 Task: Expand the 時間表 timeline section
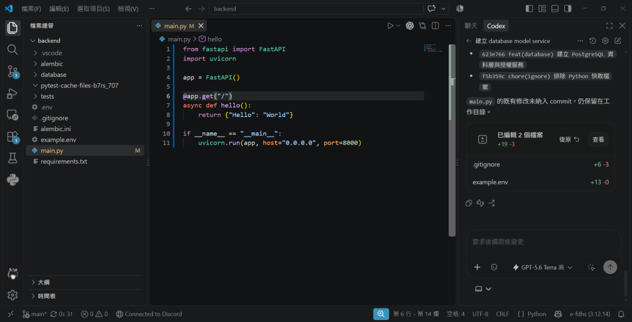pos(85,296)
